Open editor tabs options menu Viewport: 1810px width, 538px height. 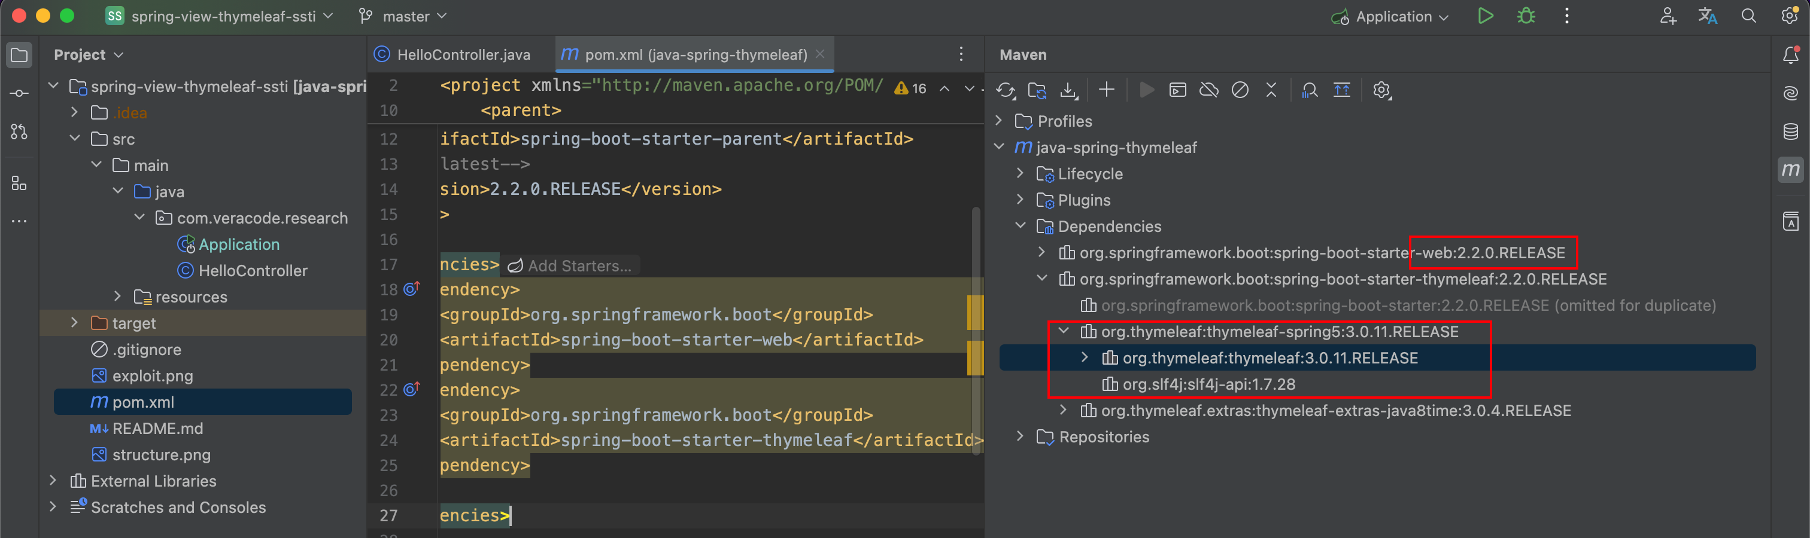pos(961,55)
